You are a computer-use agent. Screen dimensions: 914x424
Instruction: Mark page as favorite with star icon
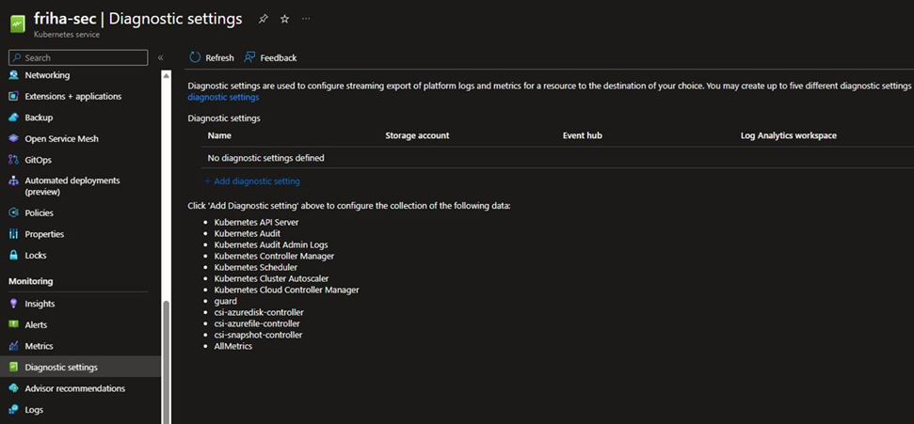pos(284,19)
